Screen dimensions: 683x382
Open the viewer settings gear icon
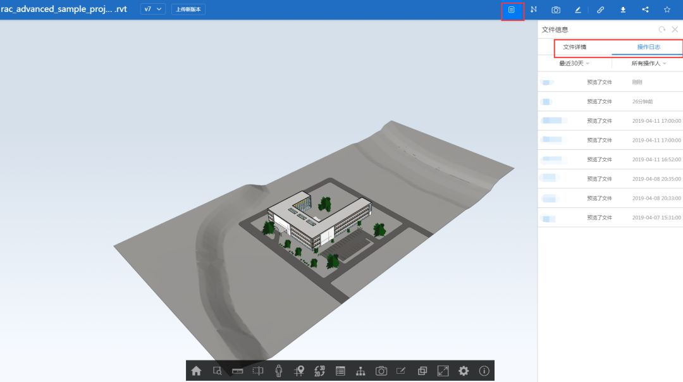point(464,371)
